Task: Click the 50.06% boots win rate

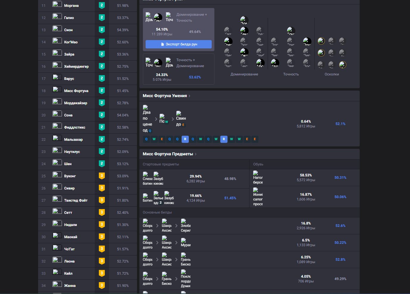Action: [x=340, y=197]
